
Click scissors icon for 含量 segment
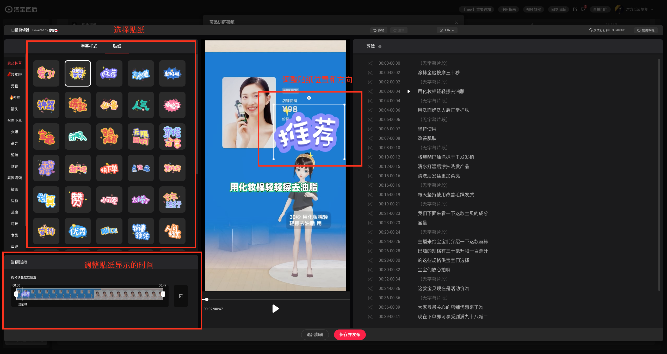click(x=370, y=223)
